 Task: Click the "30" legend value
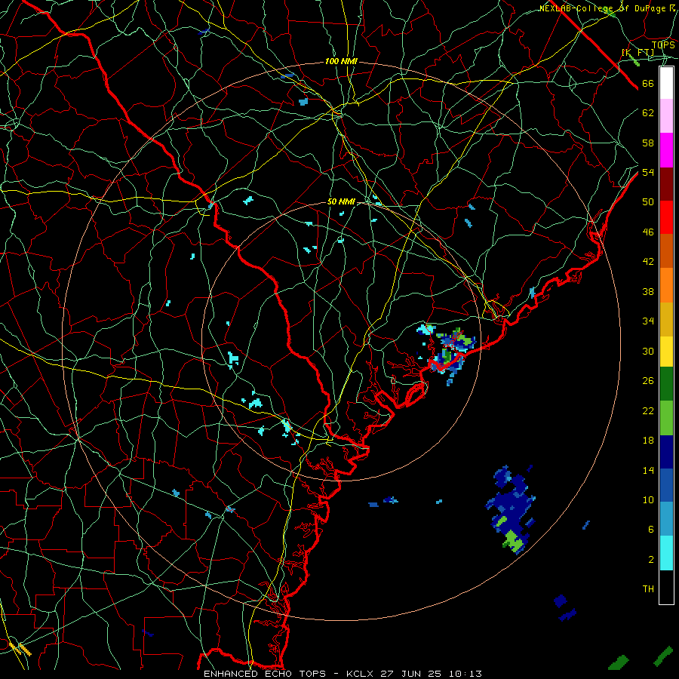(648, 351)
